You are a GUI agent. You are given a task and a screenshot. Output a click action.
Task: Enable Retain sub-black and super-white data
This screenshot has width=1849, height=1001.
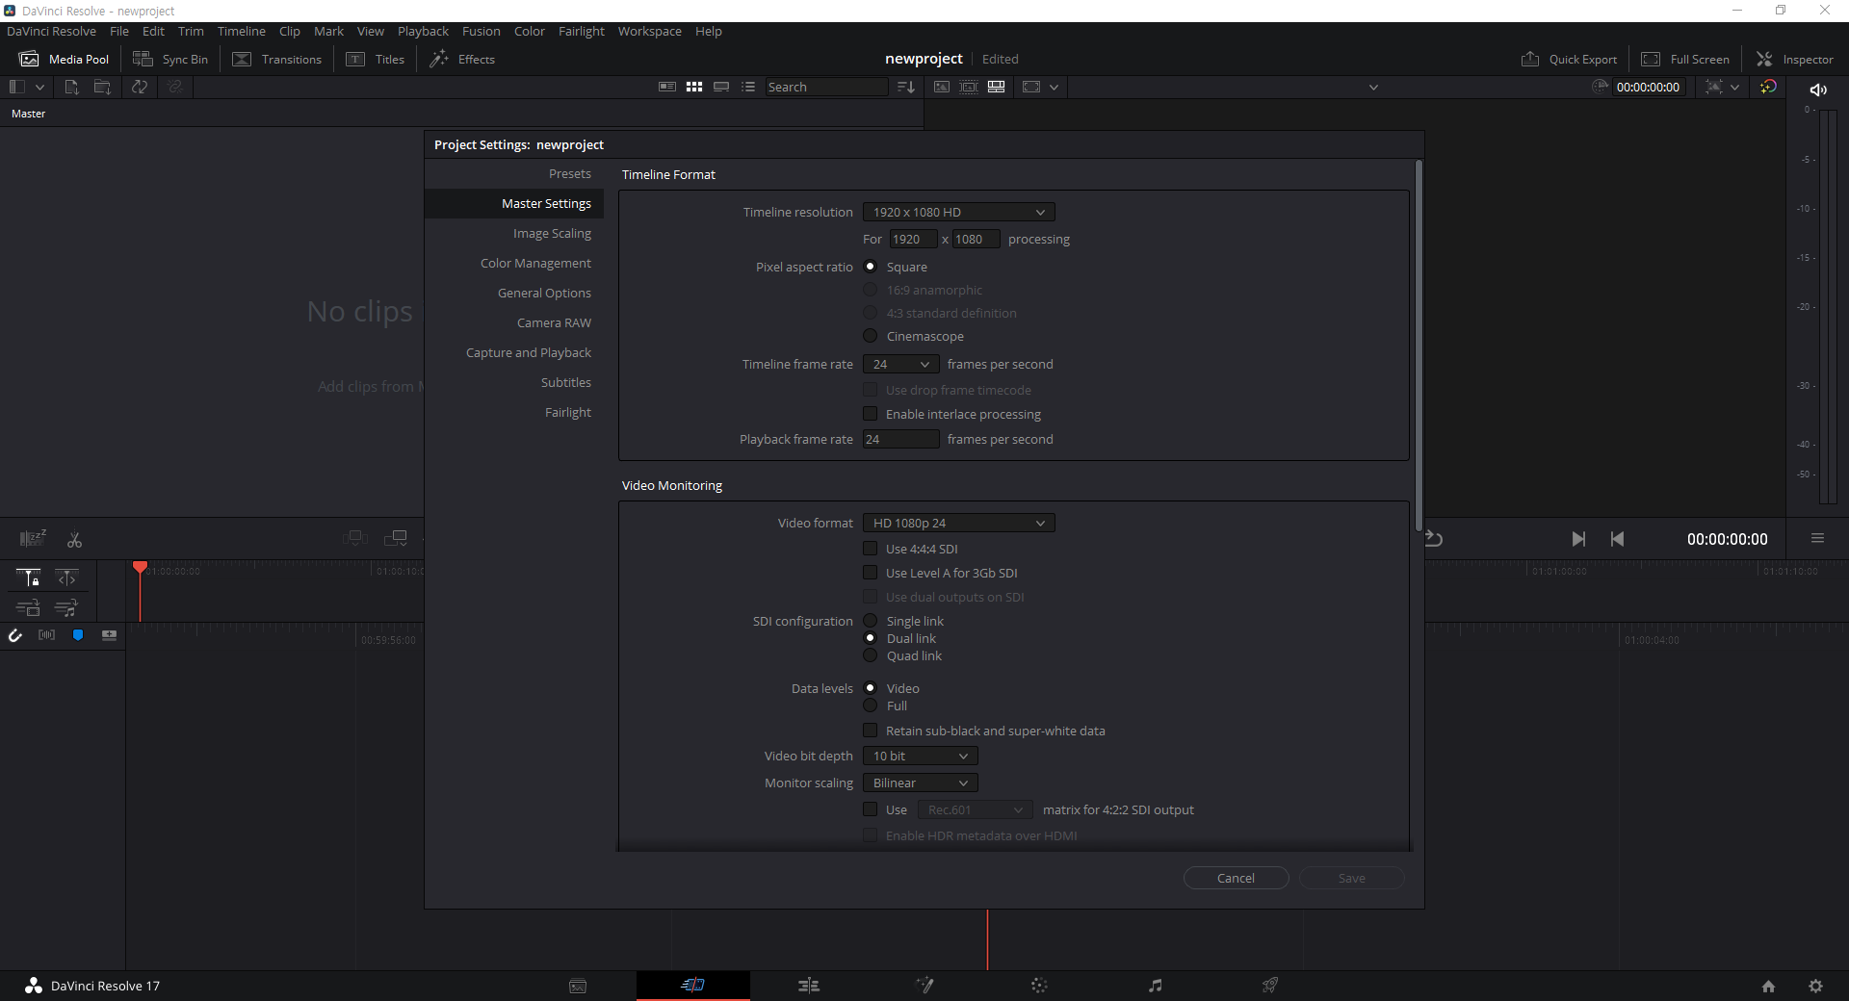(x=871, y=731)
